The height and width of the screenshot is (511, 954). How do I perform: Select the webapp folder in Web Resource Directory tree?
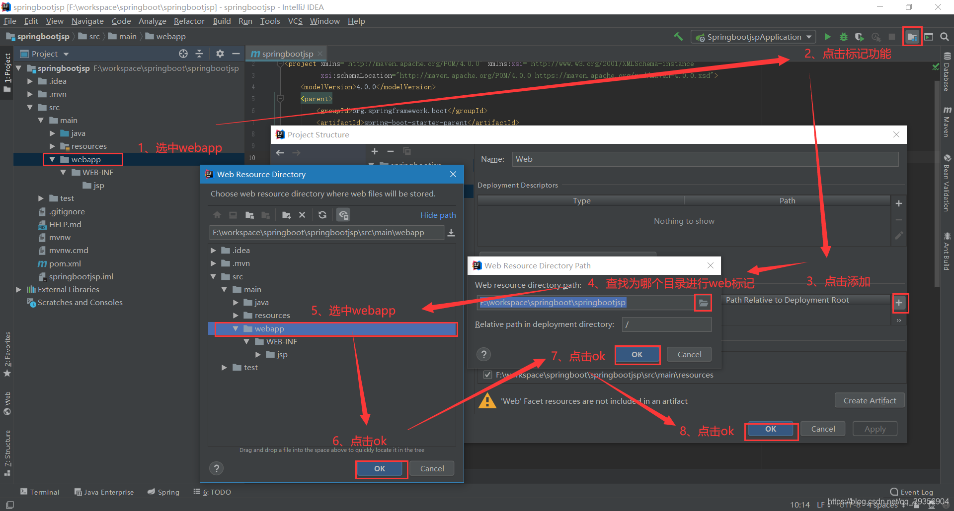[x=332, y=328]
